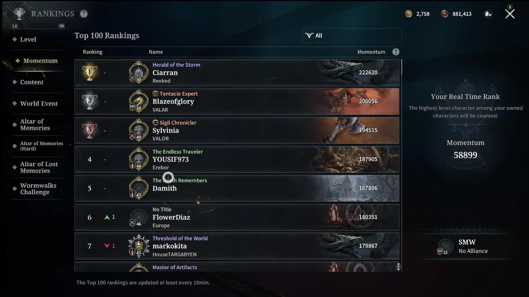Switch to the Level ranking tab
The height and width of the screenshot is (297, 529).
coord(28,39)
